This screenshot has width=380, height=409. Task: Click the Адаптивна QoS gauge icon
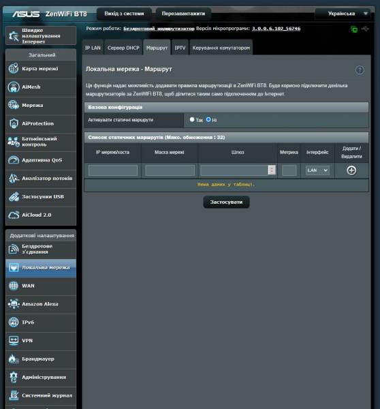point(14,160)
